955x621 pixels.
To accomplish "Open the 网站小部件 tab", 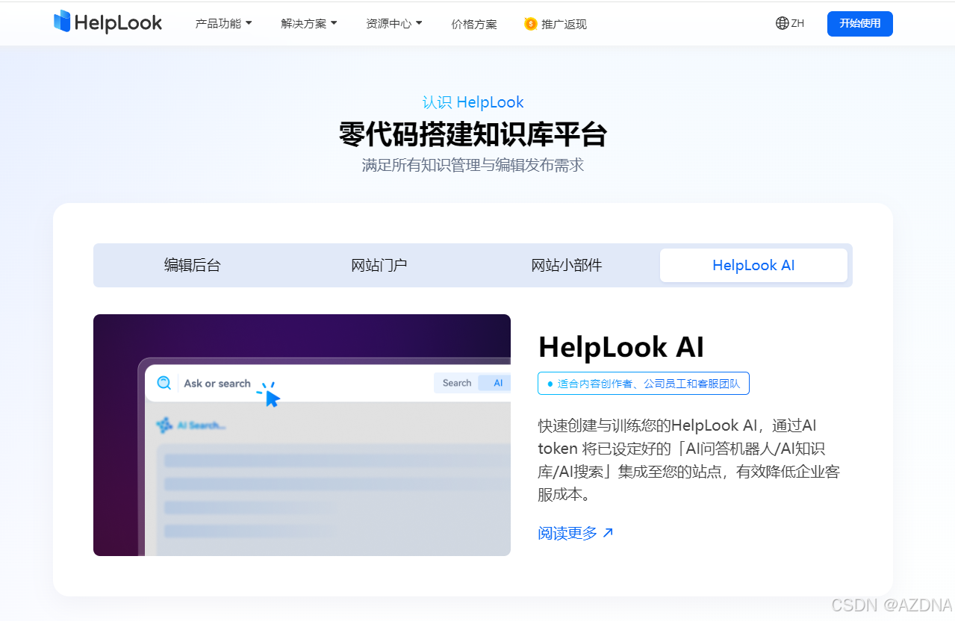I will click(567, 265).
